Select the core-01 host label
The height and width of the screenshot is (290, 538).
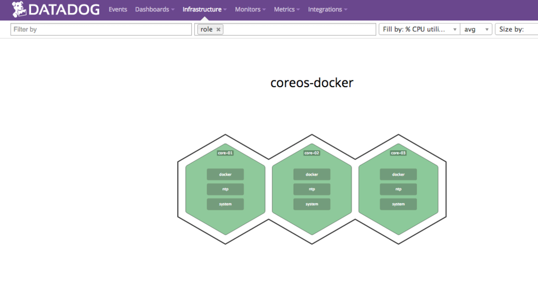click(225, 153)
